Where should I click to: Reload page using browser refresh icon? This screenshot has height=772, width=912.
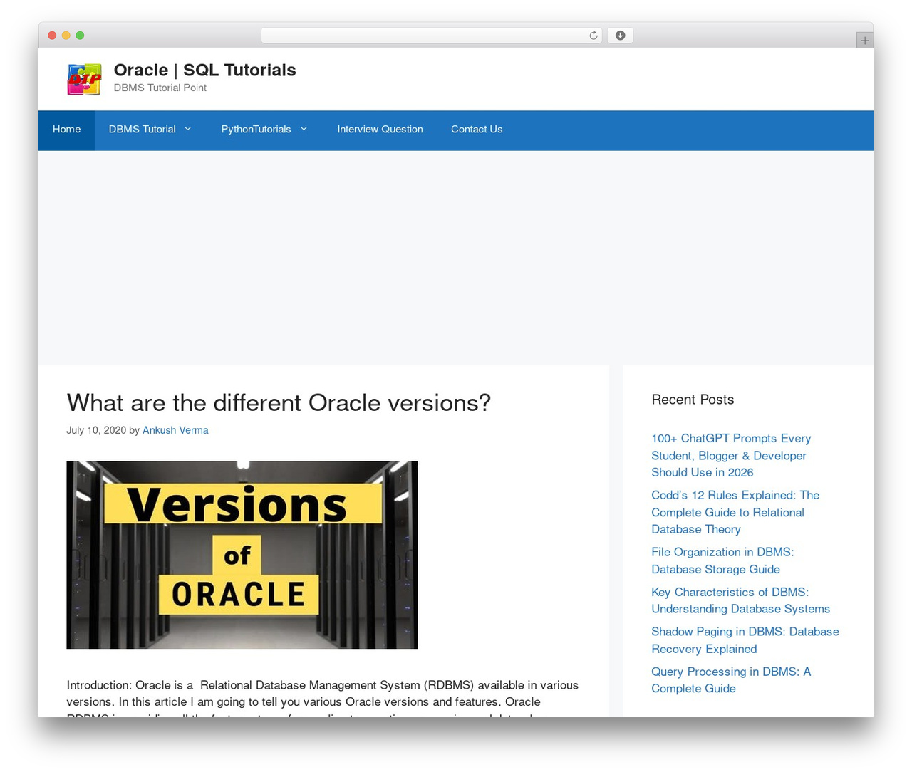point(593,36)
